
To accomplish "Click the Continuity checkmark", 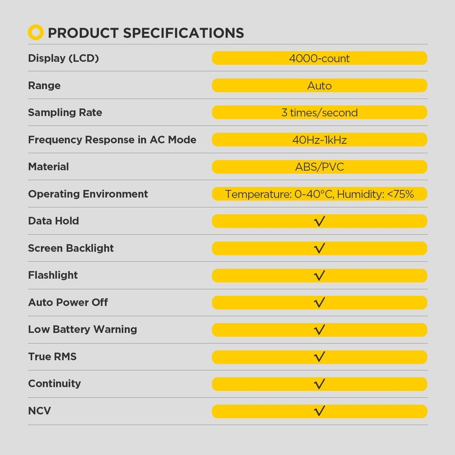I will (x=319, y=384).
